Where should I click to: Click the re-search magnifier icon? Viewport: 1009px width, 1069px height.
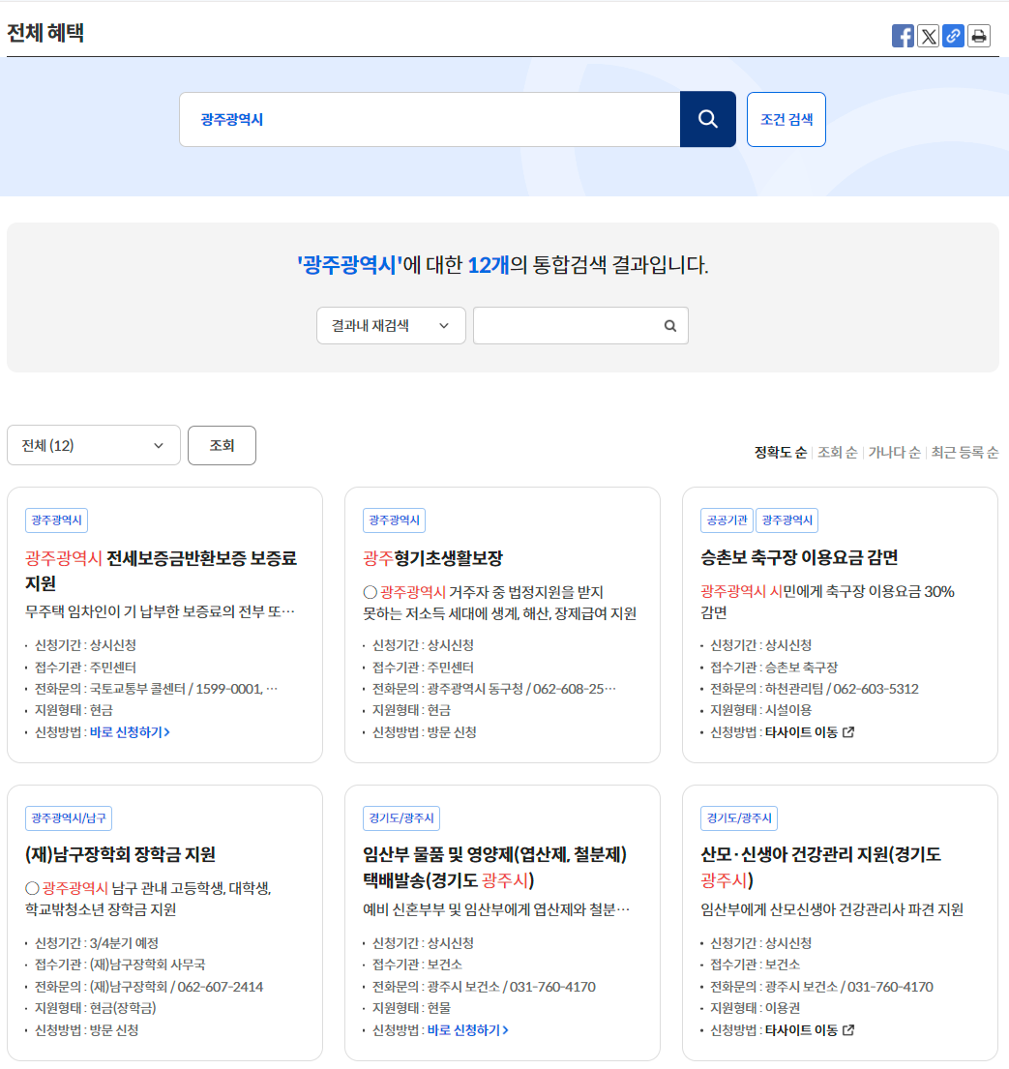(670, 326)
